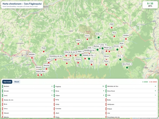Image resolution: width=159 pixels, height=119 pixels.
Task: Open the Șinca Nouă list row
Action: pos(131,91)
